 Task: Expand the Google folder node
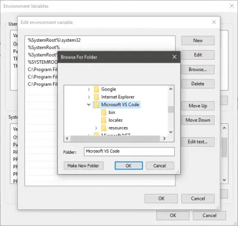[89, 89]
